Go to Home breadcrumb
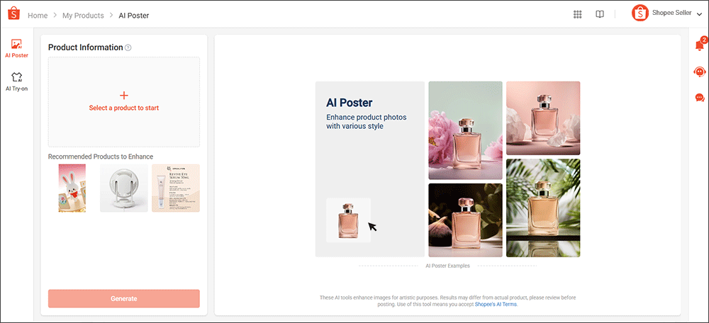Screen dimensions: 709x323 coord(38,16)
